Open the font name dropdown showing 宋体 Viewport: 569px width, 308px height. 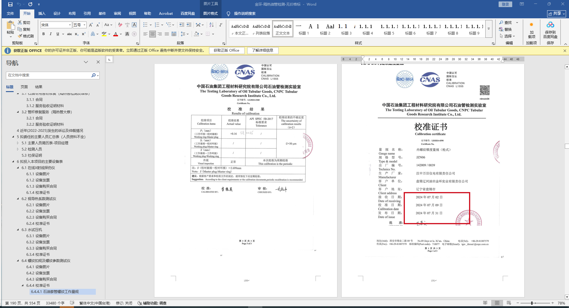(x=70, y=25)
